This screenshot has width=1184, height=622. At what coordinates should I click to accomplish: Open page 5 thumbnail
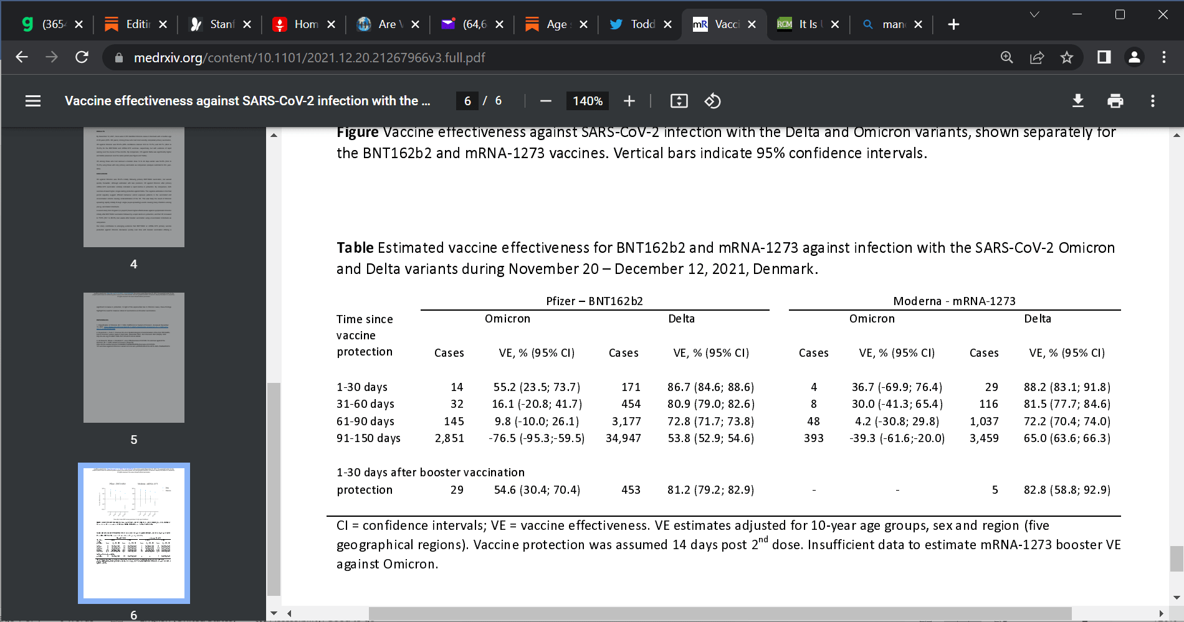coord(134,357)
